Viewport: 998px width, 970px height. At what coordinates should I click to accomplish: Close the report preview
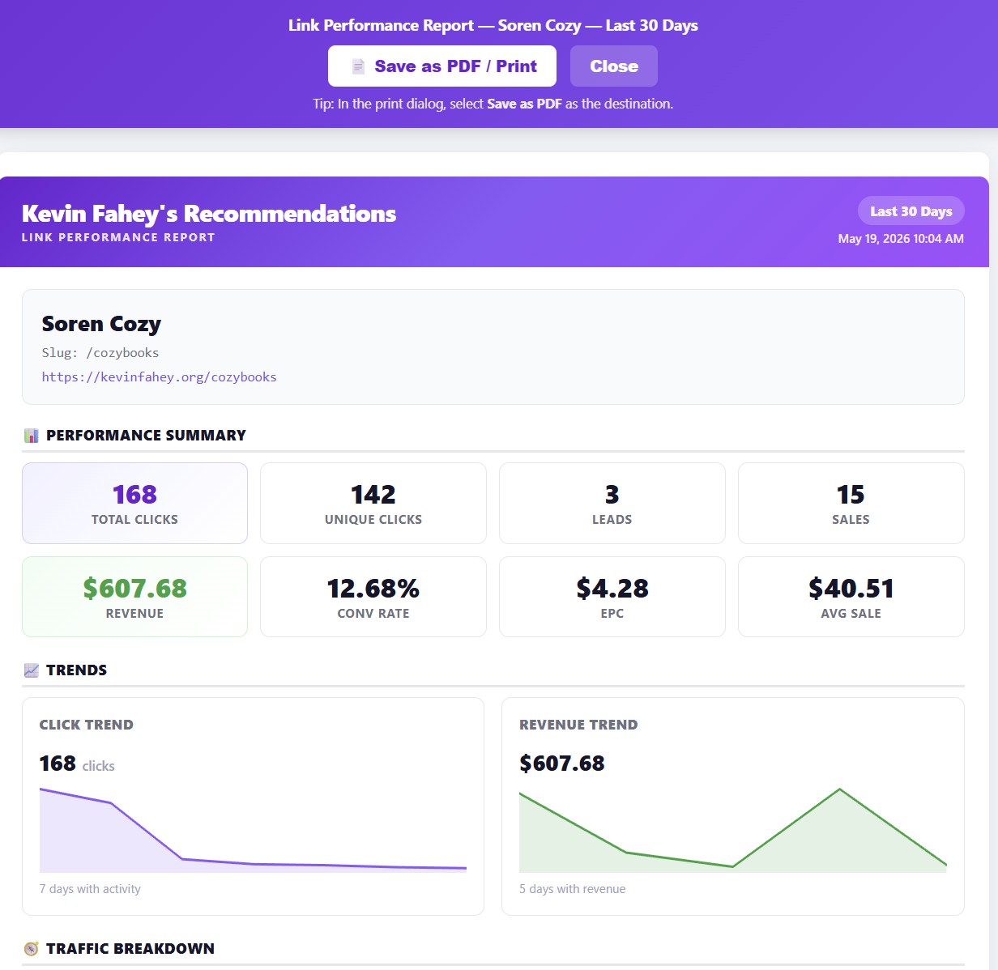pyautogui.click(x=614, y=66)
